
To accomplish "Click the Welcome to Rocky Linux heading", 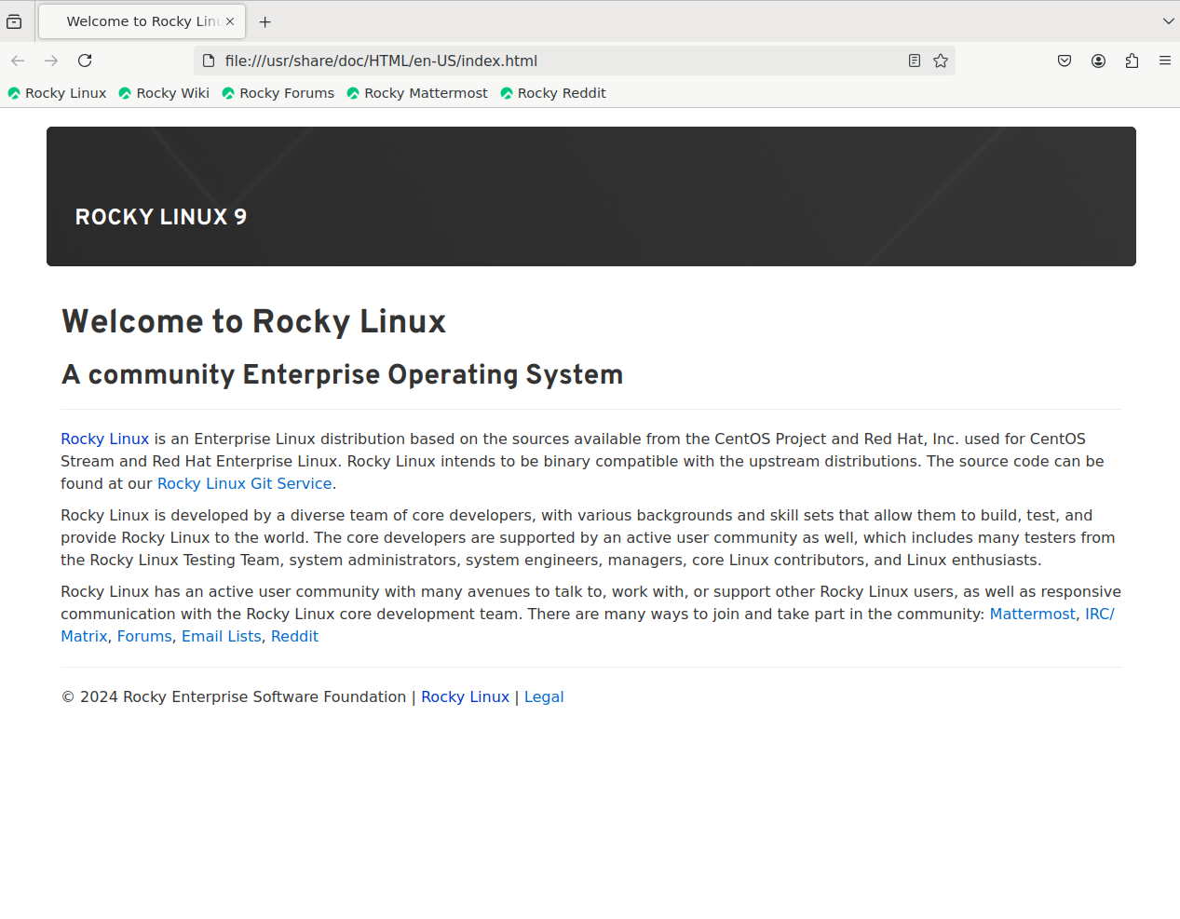I will pos(253,321).
